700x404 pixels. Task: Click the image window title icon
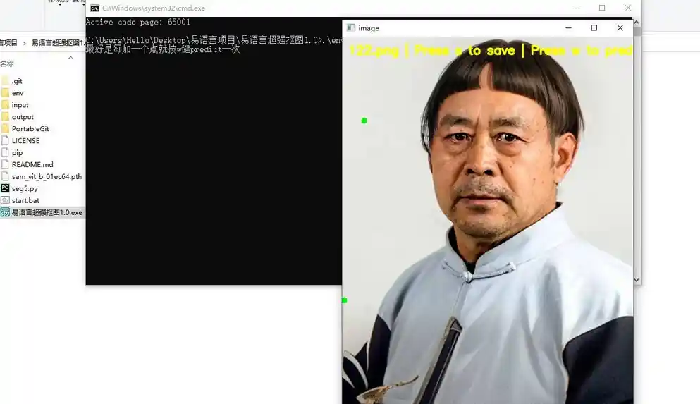pos(351,28)
